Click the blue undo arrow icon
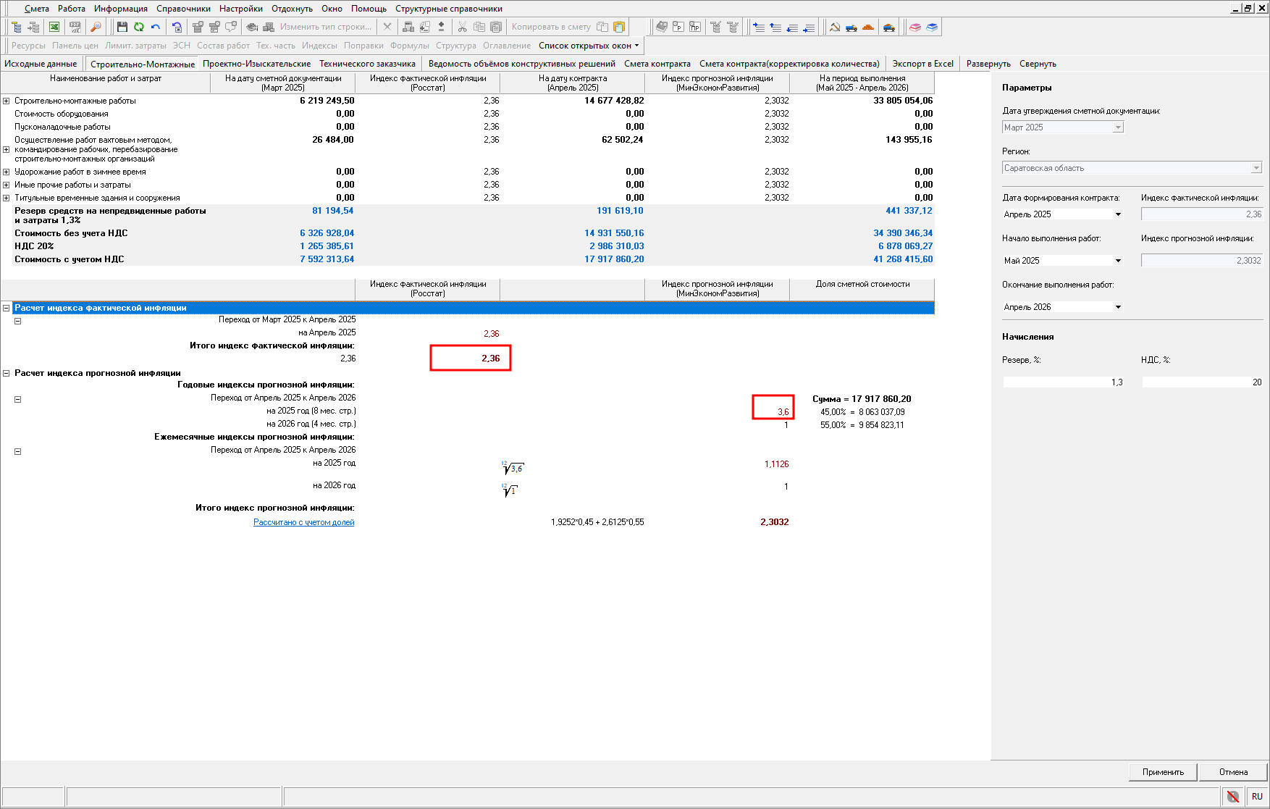The image size is (1270, 809). [x=156, y=27]
